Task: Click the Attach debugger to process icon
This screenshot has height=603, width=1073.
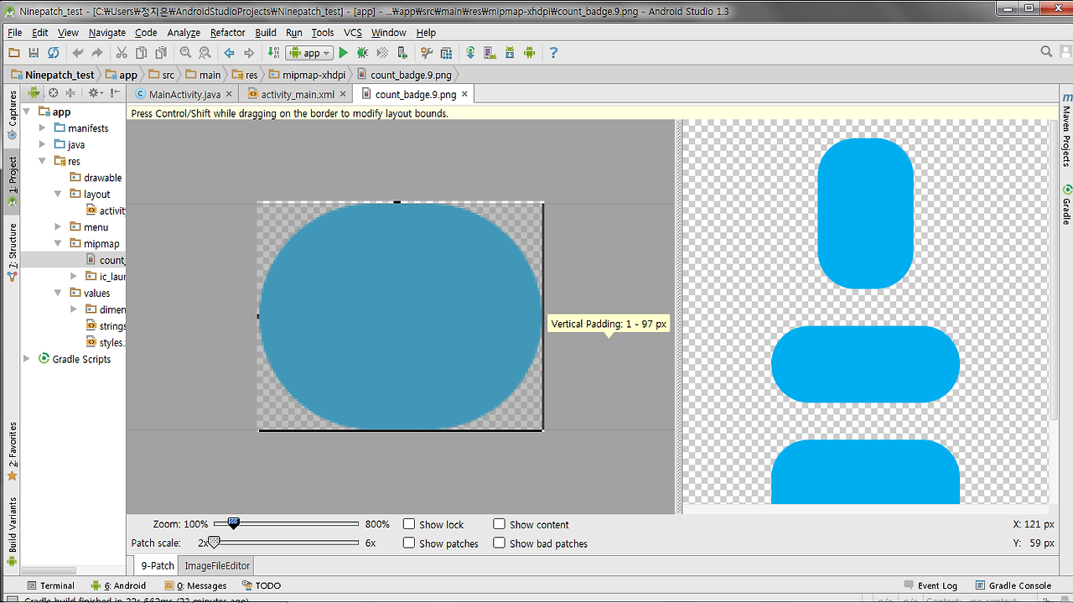Action: 402,53
